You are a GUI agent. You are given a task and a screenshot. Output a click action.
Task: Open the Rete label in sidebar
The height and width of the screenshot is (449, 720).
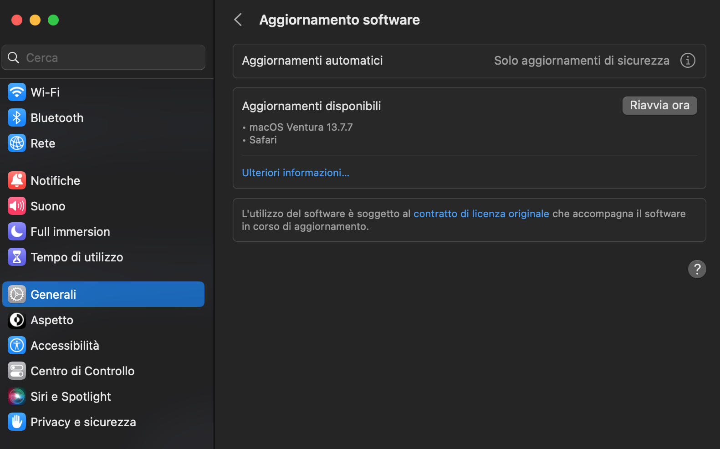click(x=43, y=143)
